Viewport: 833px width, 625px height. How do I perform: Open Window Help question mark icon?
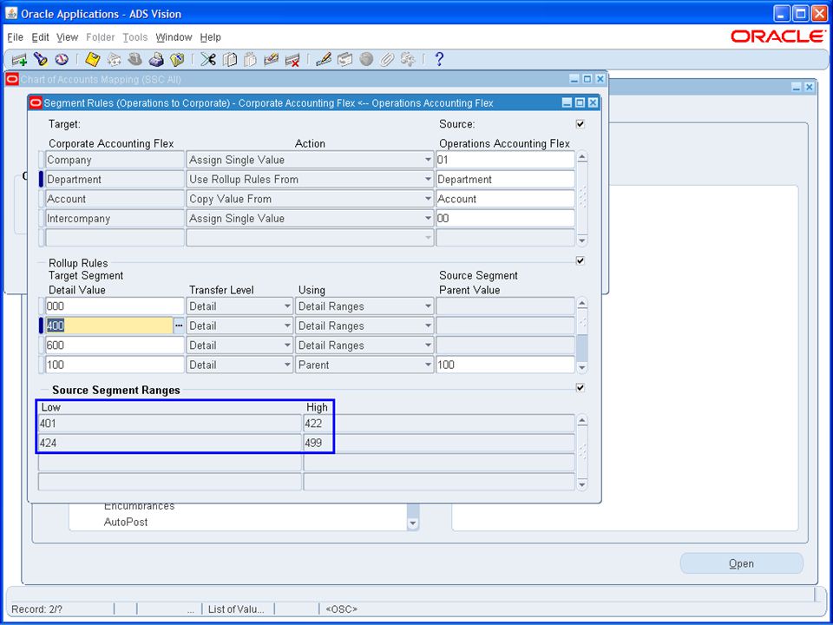439,59
